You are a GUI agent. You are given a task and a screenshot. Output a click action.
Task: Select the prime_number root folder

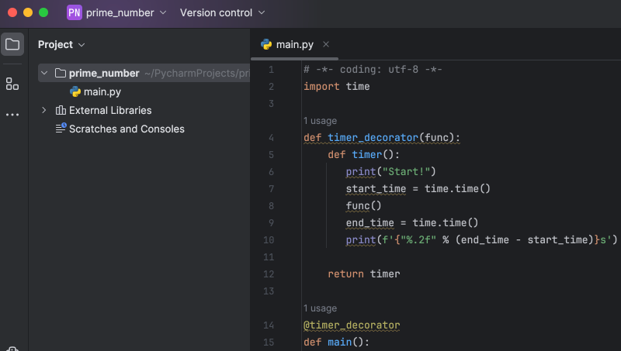click(104, 73)
